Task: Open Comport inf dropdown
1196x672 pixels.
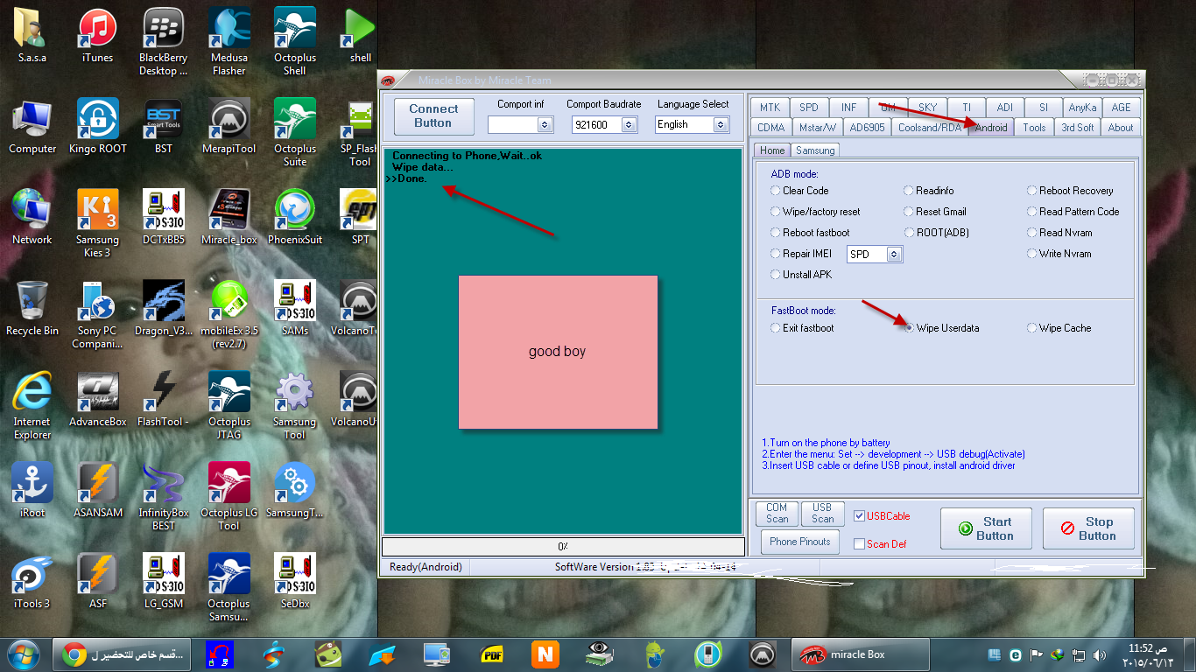Action: (545, 125)
